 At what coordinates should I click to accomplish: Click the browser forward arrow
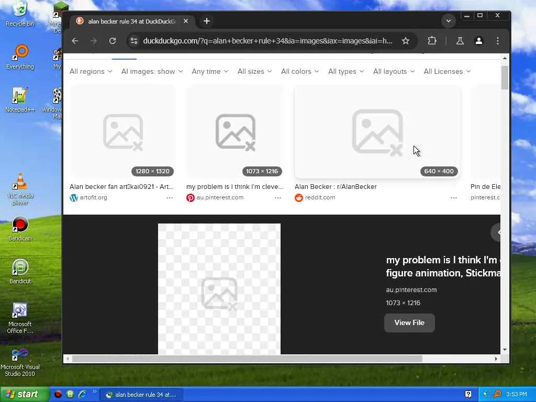[94, 41]
